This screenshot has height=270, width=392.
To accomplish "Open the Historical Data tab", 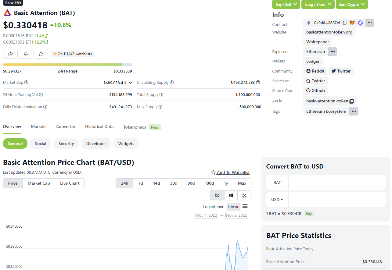I will coord(99,126).
